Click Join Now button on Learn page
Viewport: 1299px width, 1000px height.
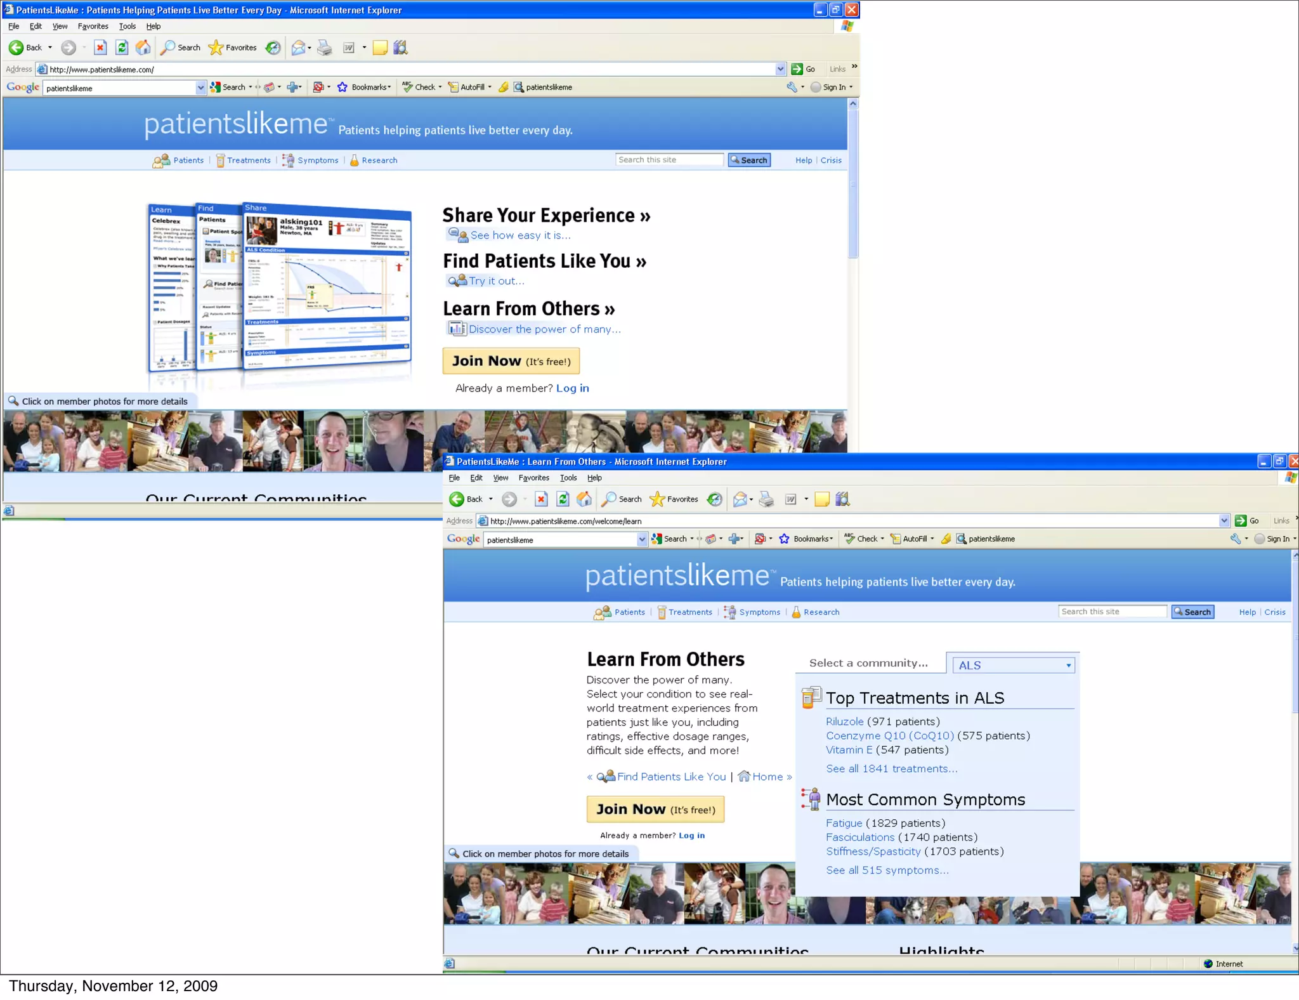655,810
